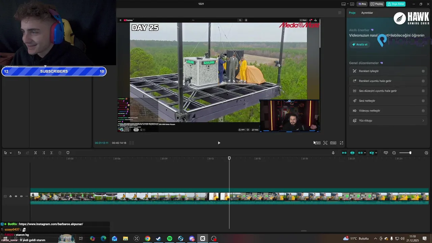
Task: Click the timeline horizontal scrollbar
Action: pyautogui.click(x=304, y=231)
